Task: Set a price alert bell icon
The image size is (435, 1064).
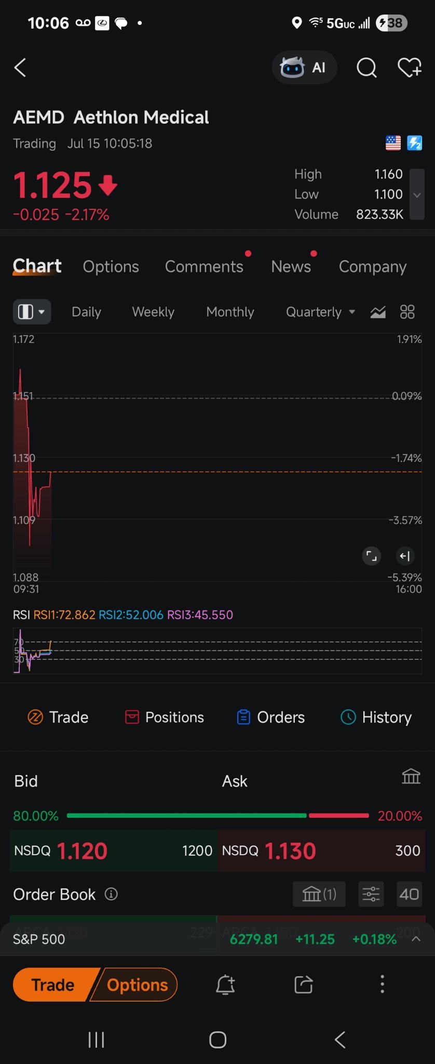Action: click(225, 984)
